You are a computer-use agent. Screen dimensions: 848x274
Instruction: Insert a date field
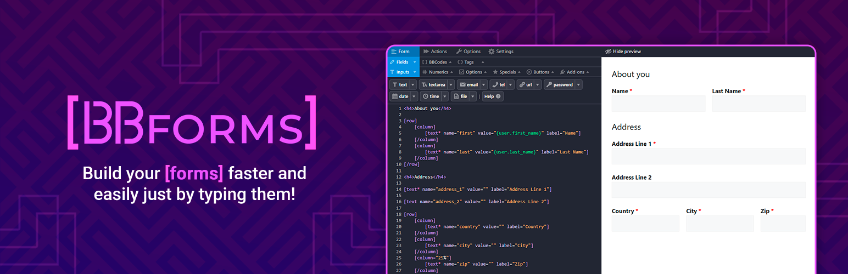[x=400, y=96]
